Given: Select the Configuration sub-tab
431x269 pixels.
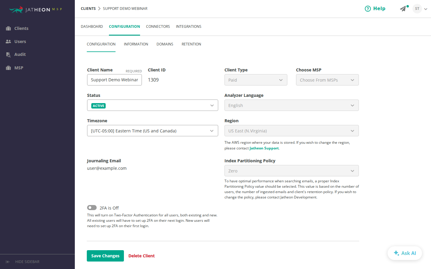Looking at the screenshot, I should pyautogui.click(x=101, y=44).
